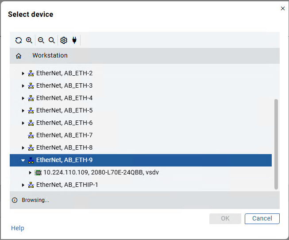Collapse the EtherNet, AB_ETH-9 node
The height and width of the screenshot is (240, 289).
pos(23,160)
